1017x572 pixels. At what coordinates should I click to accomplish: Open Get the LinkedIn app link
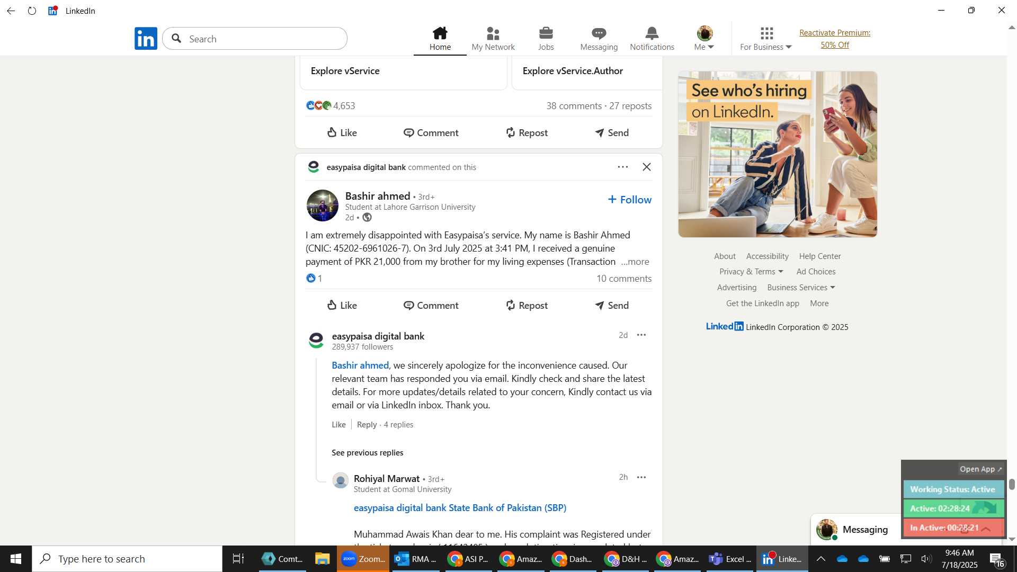pos(762,303)
